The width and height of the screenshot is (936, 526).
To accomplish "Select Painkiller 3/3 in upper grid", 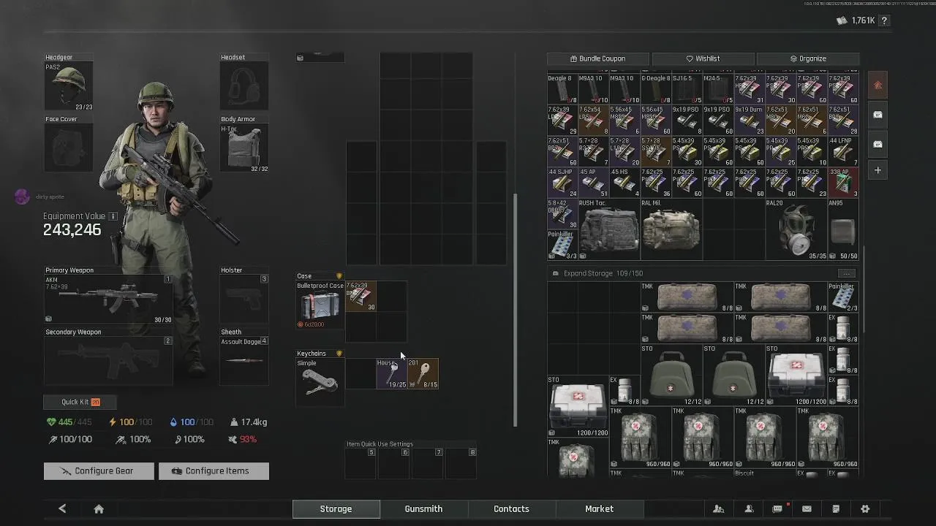I will click(x=562, y=245).
